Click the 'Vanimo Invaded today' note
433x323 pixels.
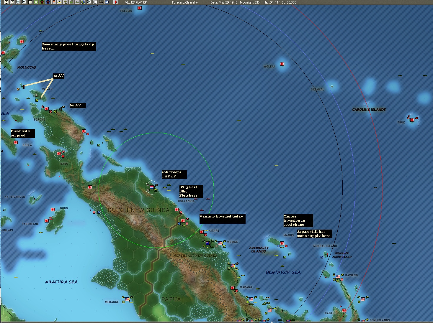pos(222,219)
